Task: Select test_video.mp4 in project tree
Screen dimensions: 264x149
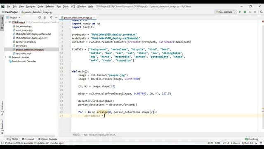Action: [x=24, y=53]
